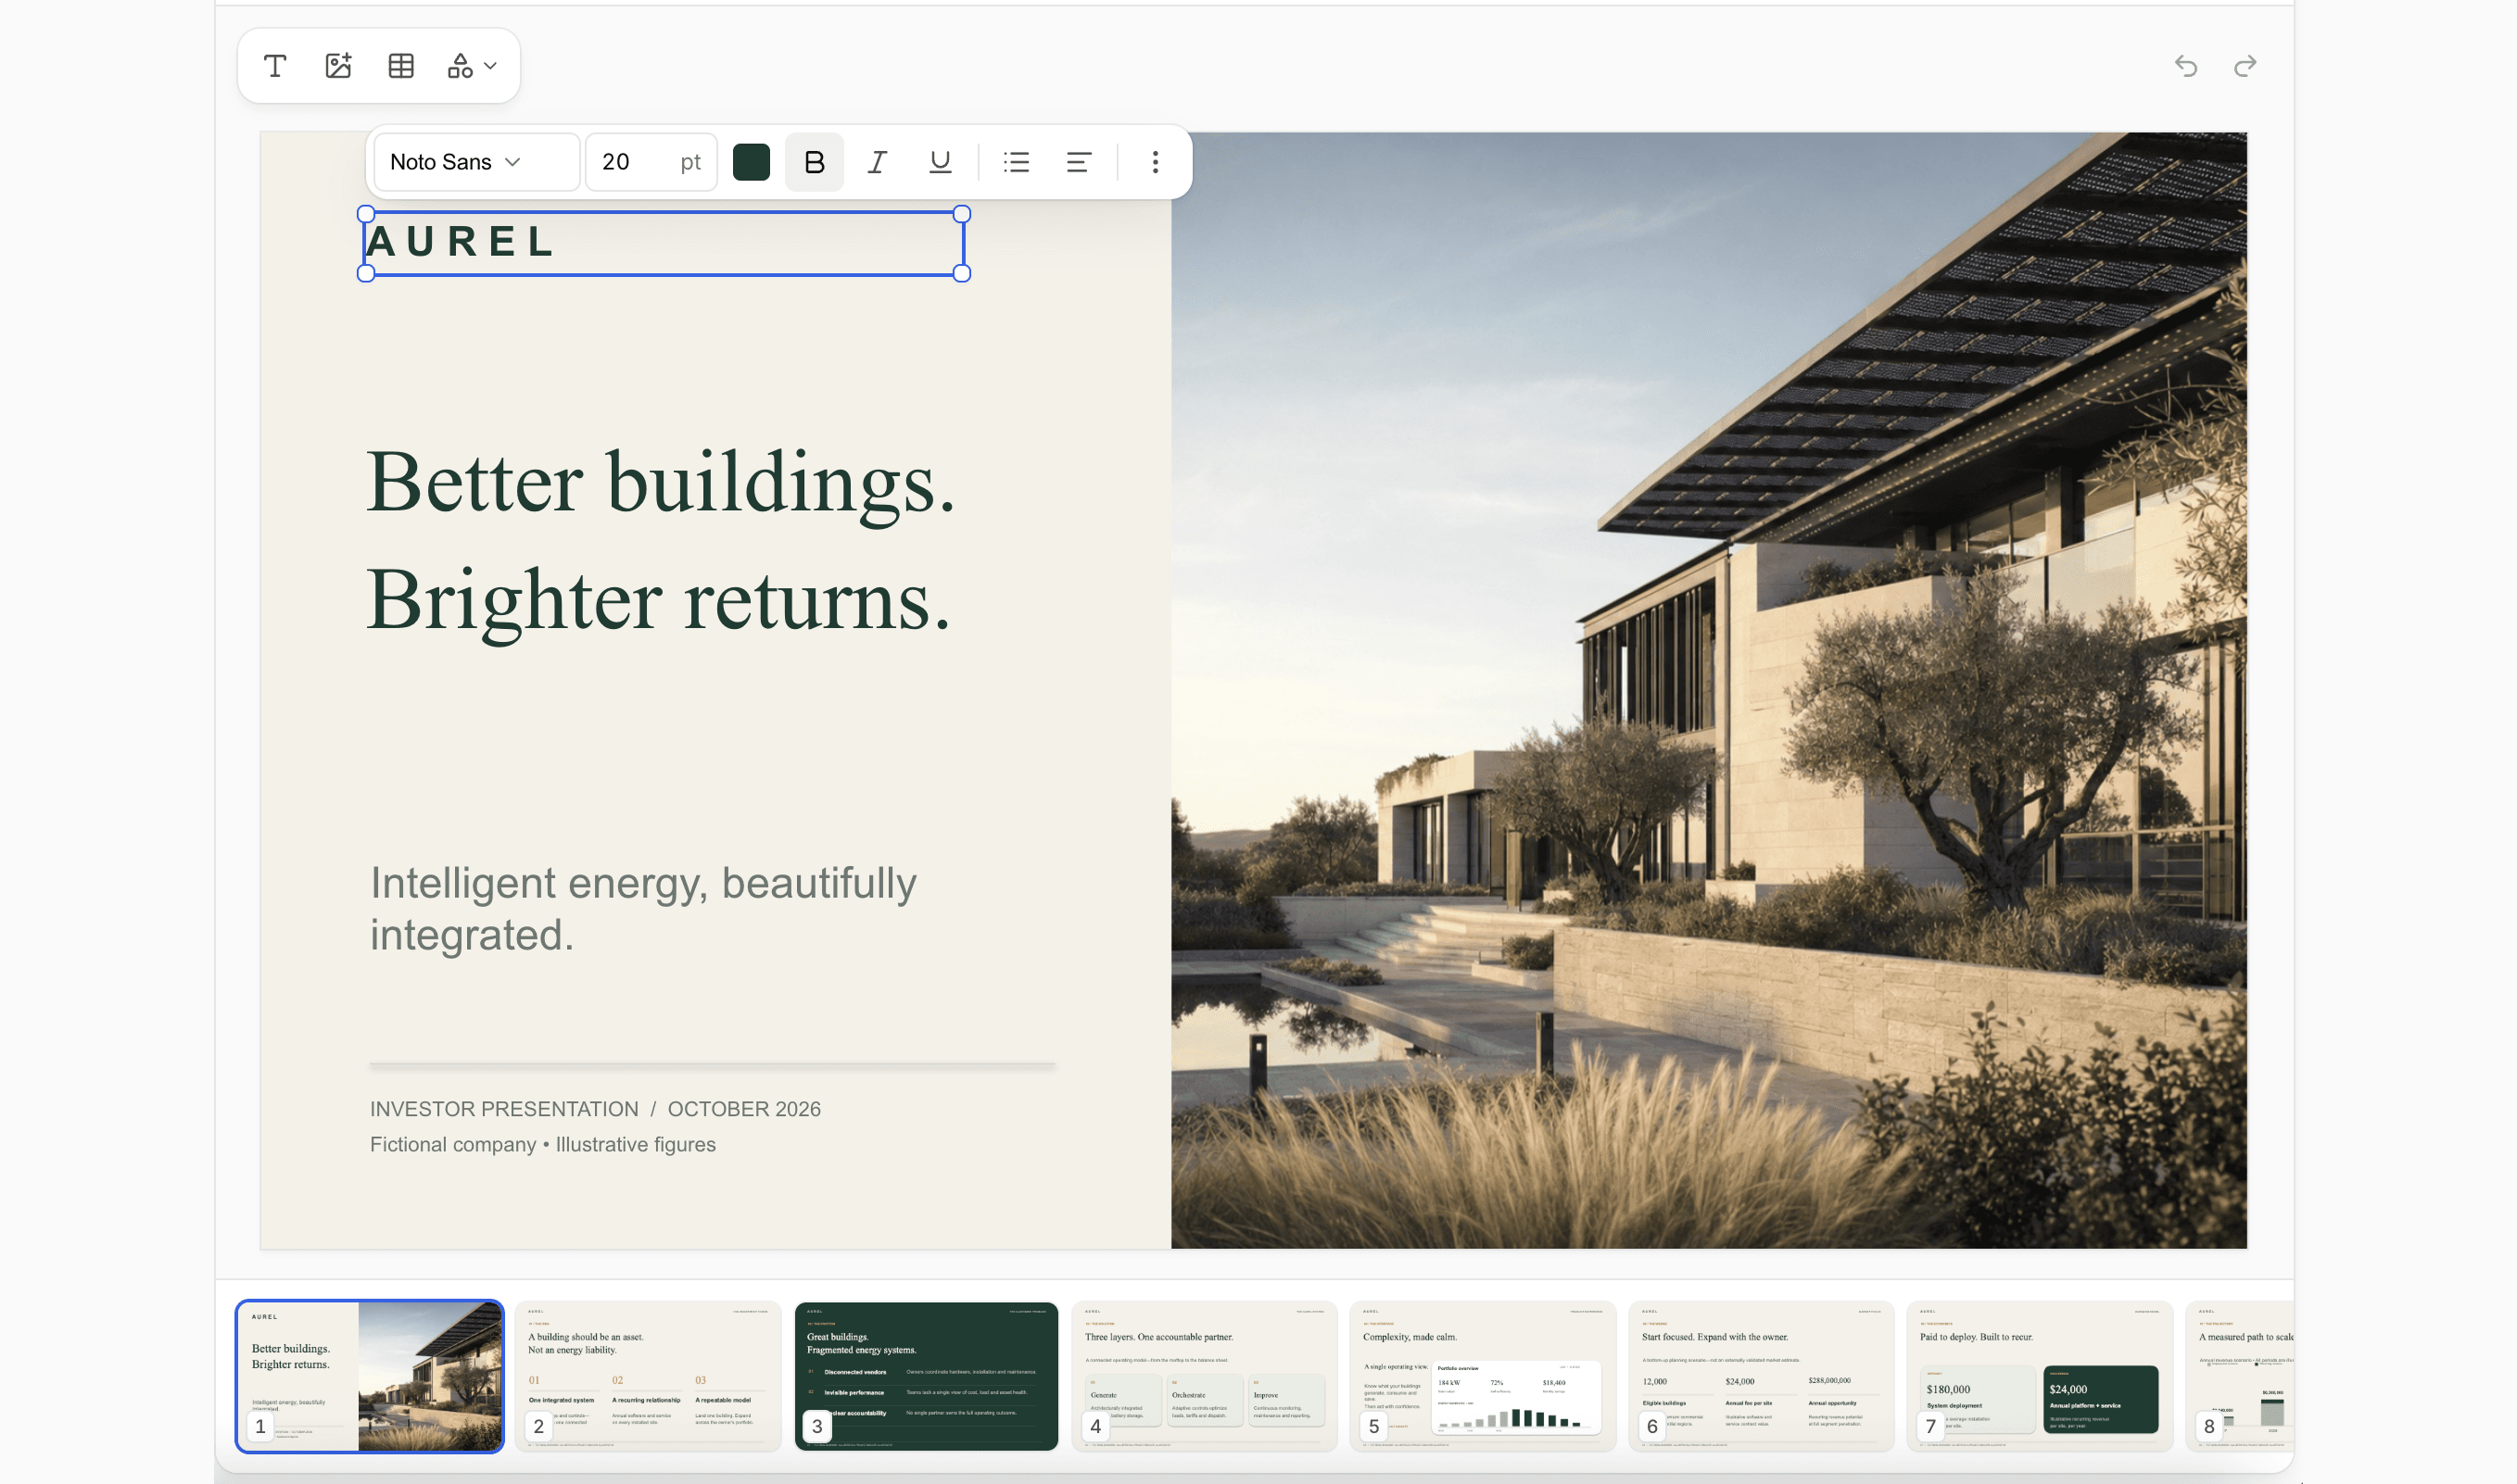Open the dark green text color swatch

point(752,162)
